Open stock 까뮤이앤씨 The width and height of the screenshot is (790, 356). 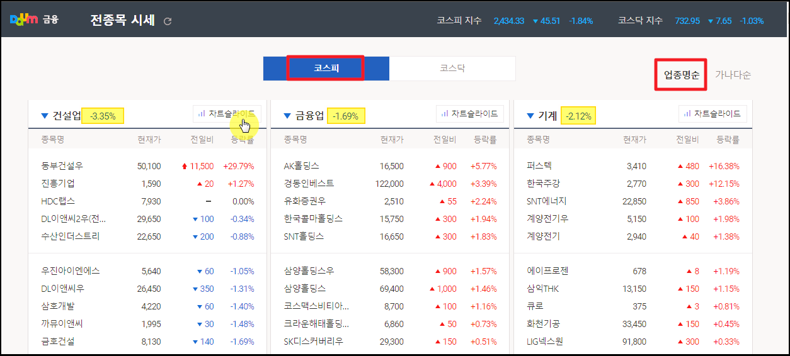coord(62,324)
